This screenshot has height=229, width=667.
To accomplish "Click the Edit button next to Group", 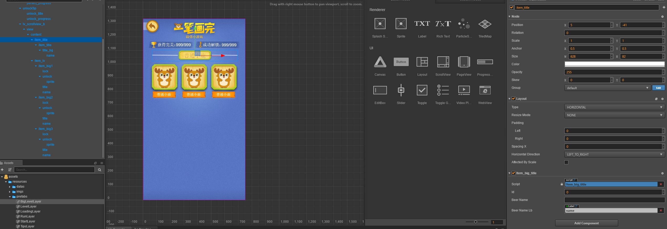I will [658, 88].
